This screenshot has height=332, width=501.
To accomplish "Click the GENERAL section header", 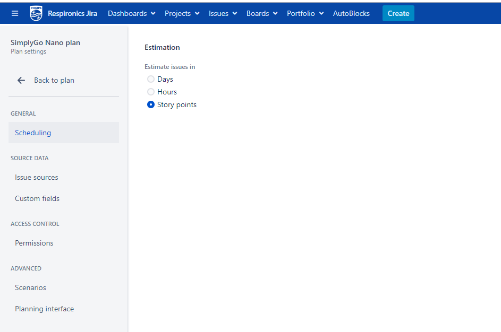I will [23, 113].
